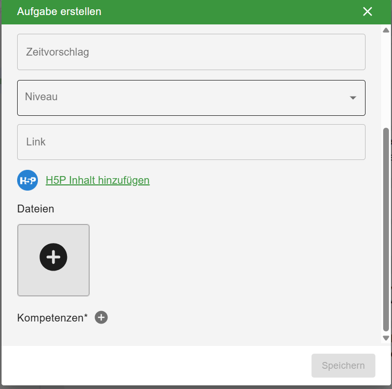The image size is (392, 389).
Task: Add a competence via Kompetenzen plus icon
Action: click(101, 318)
